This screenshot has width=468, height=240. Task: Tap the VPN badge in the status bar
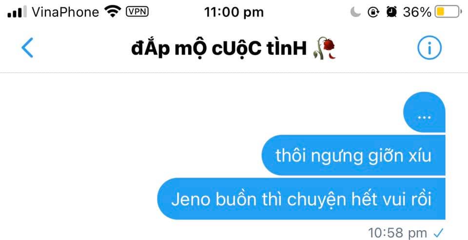point(137,12)
